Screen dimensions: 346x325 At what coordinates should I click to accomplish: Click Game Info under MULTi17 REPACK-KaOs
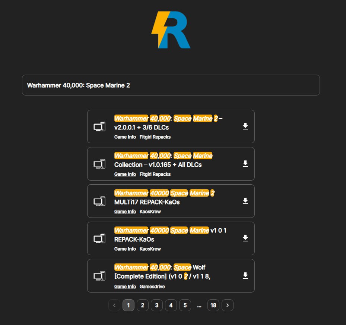click(x=125, y=212)
